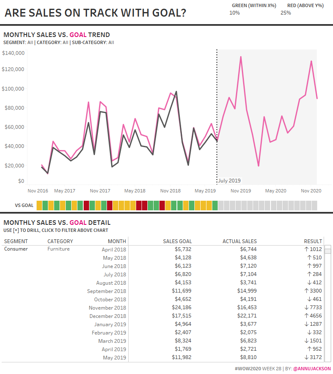Click the SEGMENT column header

[16, 241]
